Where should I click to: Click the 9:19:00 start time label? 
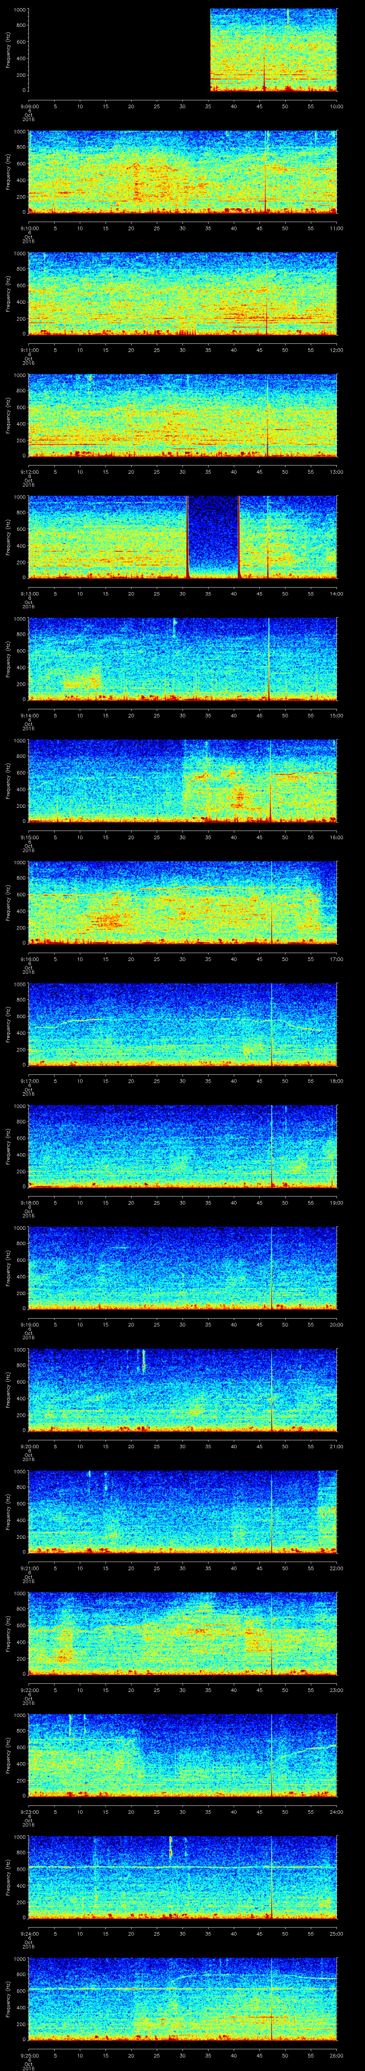[29, 1325]
